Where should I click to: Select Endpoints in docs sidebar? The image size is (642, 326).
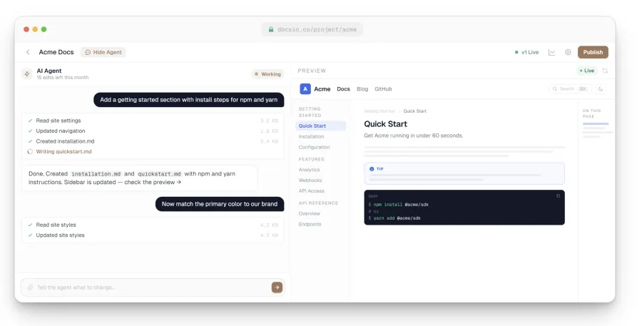tap(310, 224)
